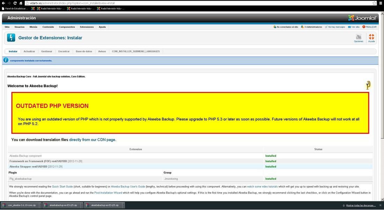
Task: Click the FINALIZAR logout link
Action: [x=371, y=27]
